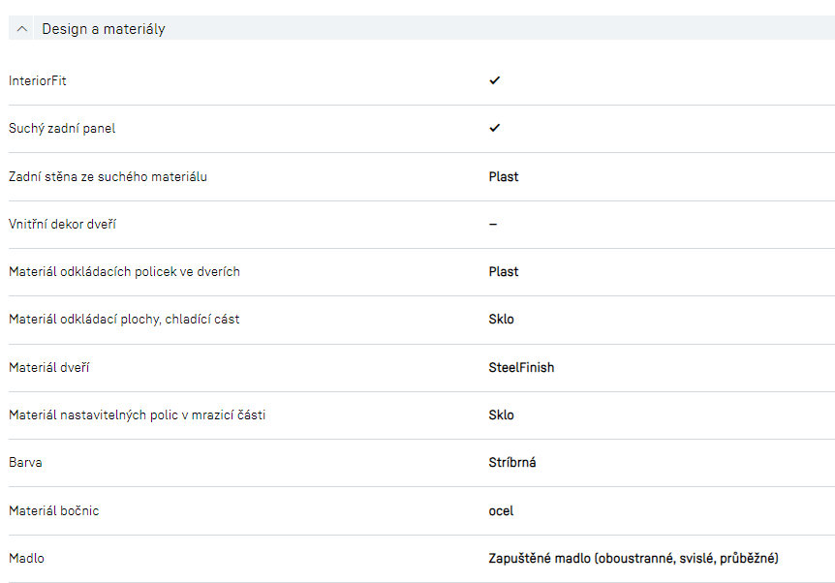Select the InteriorFit row label
Screen dimensions: 835x583
coord(38,81)
